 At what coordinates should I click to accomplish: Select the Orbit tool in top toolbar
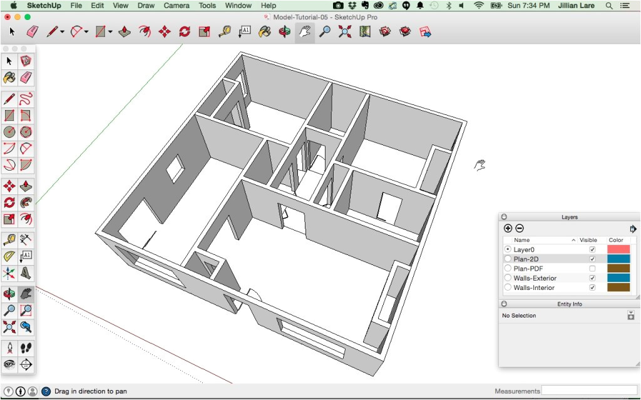pos(284,31)
